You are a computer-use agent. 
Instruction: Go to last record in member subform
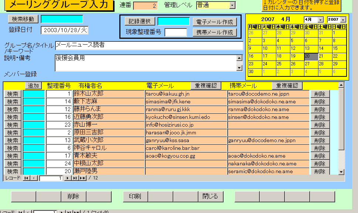[75, 178]
